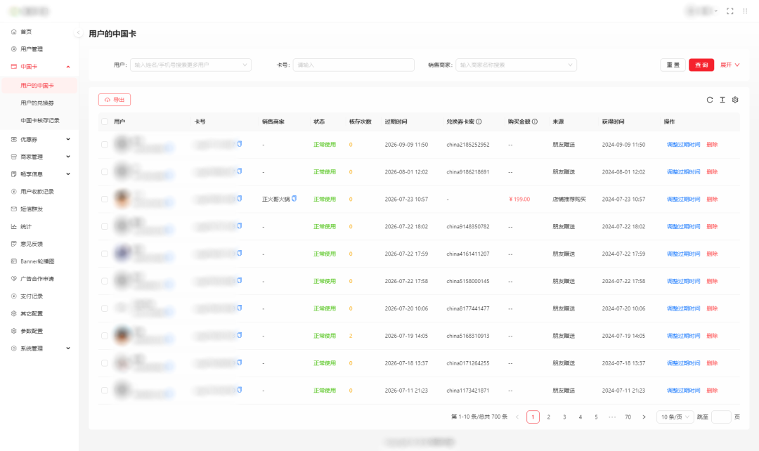The width and height of the screenshot is (759, 451).
Task: Collapse the sidebar with the arrow icon
Action: pos(79,33)
